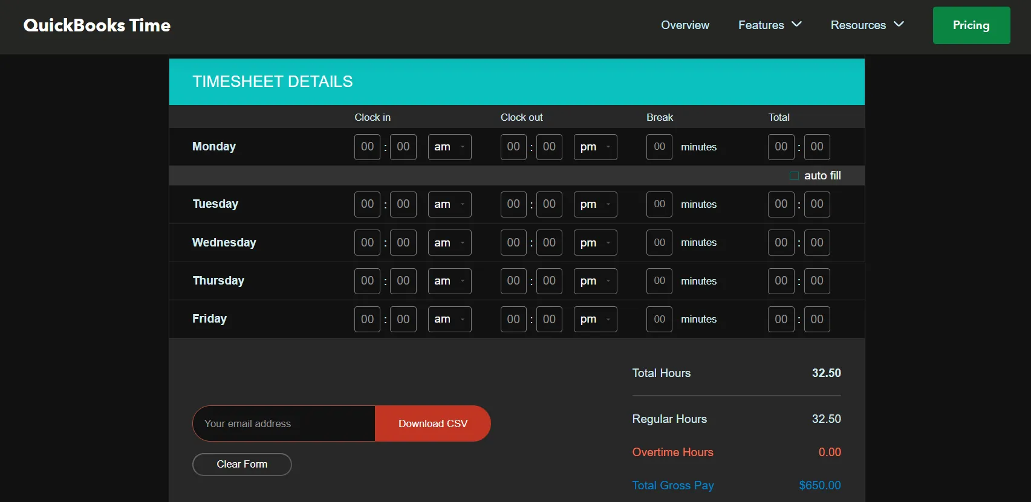Click the $650.00 gross pay value
1031x502 pixels.
820,485
